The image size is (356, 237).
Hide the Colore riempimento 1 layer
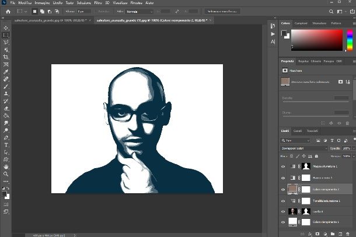[284, 222]
